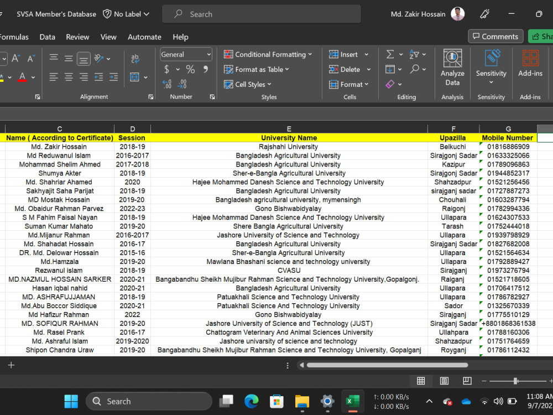Open the Data ribbon tab

47,37
